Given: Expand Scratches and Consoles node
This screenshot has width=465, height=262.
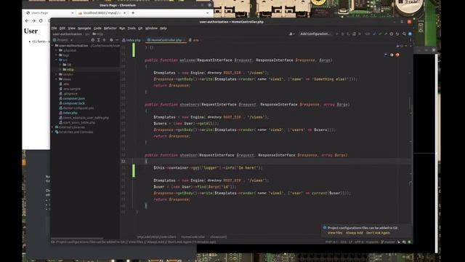Looking at the screenshot, I should click(53, 132).
